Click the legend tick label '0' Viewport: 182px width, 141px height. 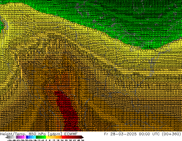pos(46,140)
